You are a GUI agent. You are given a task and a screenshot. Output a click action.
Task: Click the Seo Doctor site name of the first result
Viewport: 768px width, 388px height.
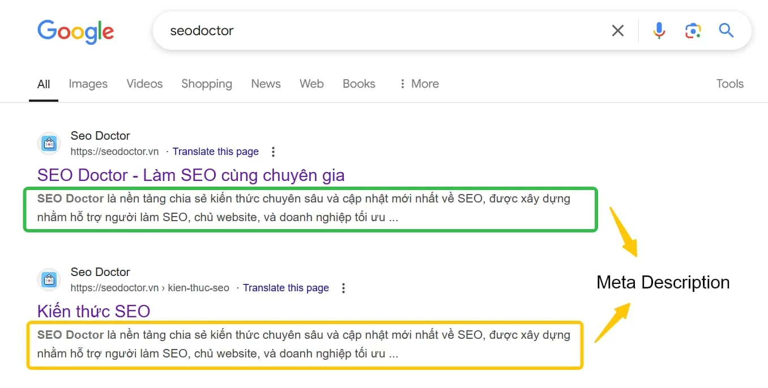tap(100, 136)
